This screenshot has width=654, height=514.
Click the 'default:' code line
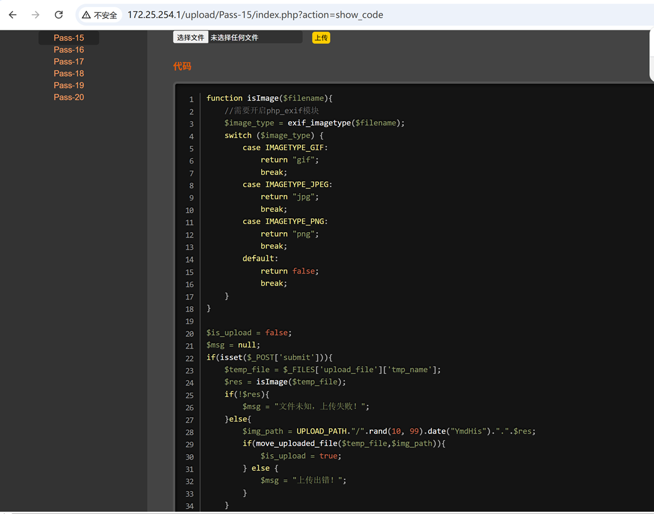click(261, 258)
